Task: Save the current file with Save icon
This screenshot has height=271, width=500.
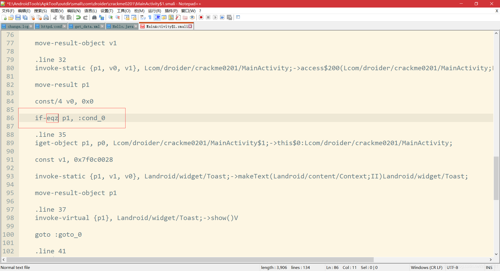Action: (x=18, y=17)
